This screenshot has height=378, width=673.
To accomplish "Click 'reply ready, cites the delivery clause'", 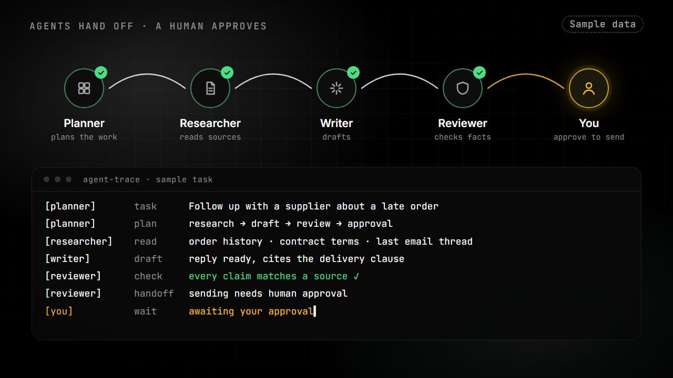I will click(297, 259).
